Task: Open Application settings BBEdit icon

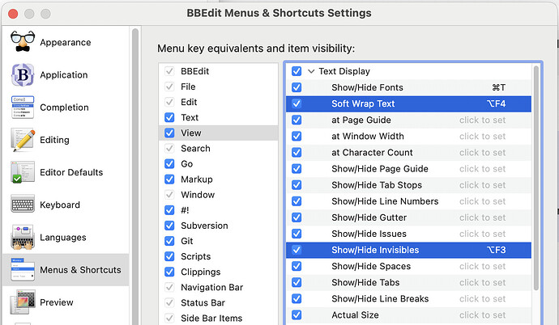Action: click(23, 74)
